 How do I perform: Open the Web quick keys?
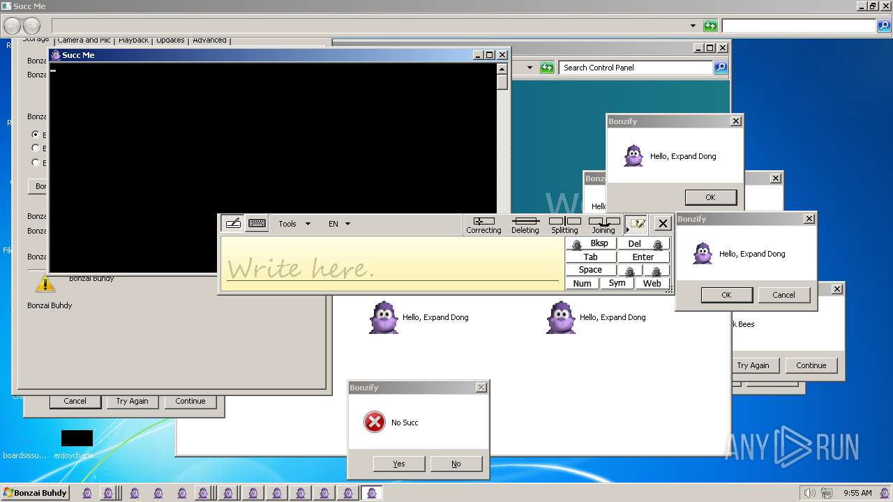pyautogui.click(x=652, y=284)
